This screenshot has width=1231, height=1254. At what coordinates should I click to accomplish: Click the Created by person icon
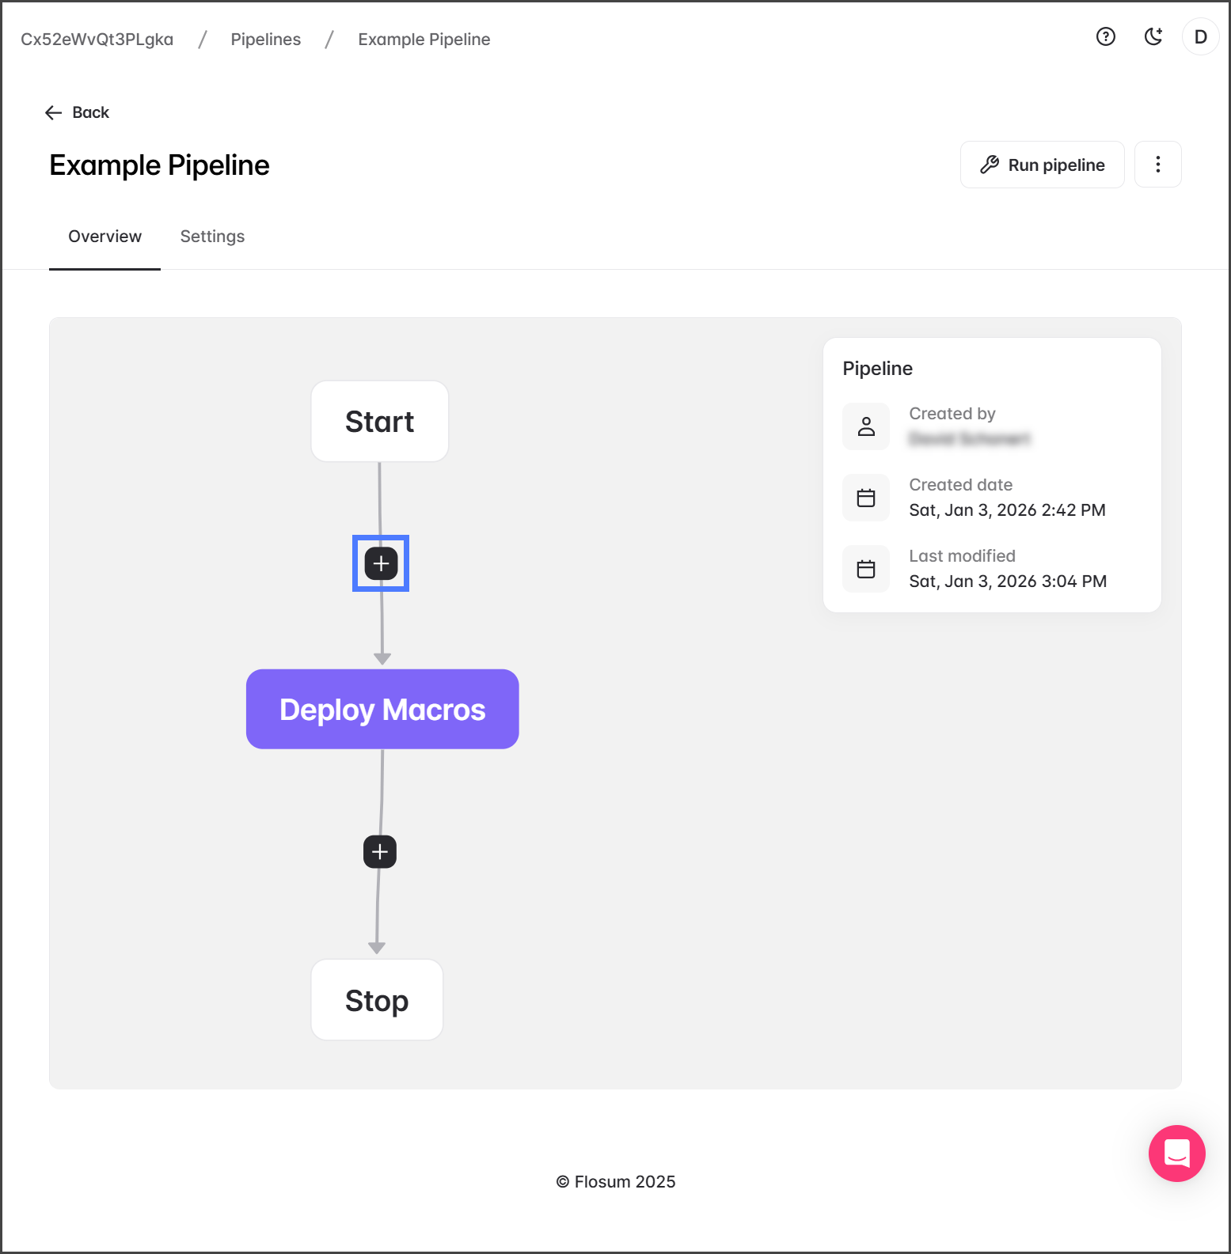pos(866,426)
